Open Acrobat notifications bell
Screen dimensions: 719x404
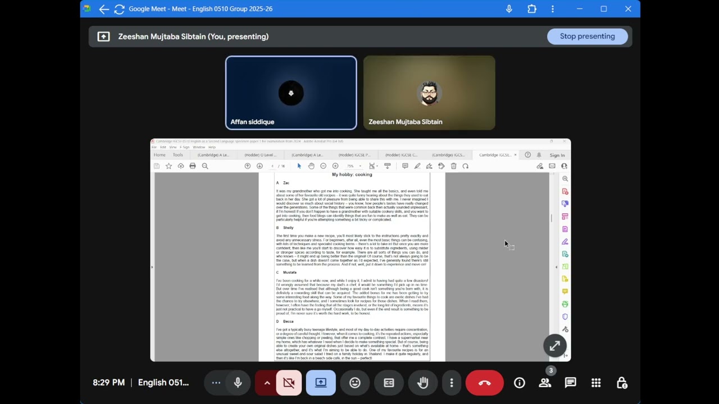coord(539,155)
